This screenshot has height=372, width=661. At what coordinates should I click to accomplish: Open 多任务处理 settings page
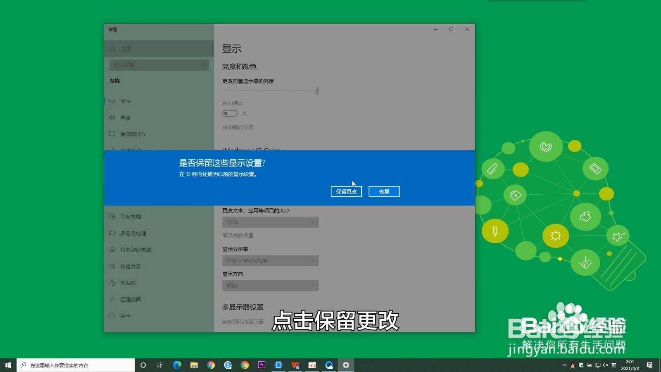coord(159,233)
